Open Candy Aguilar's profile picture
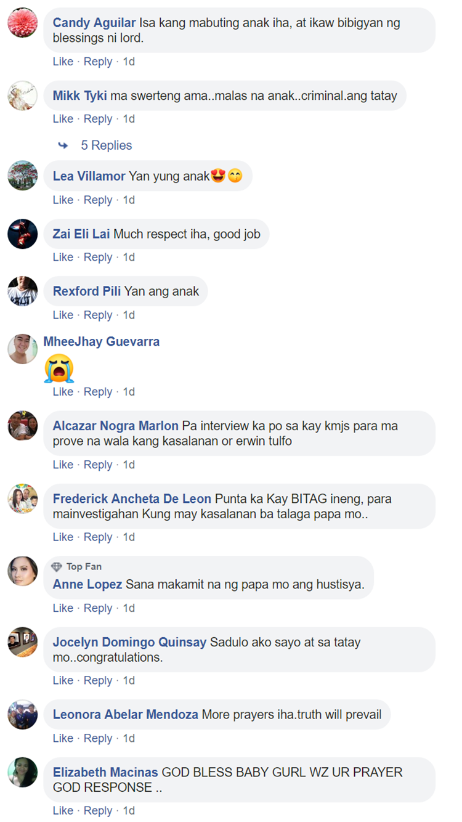The height and width of the screenshot is (822, 462). point(23,23)
